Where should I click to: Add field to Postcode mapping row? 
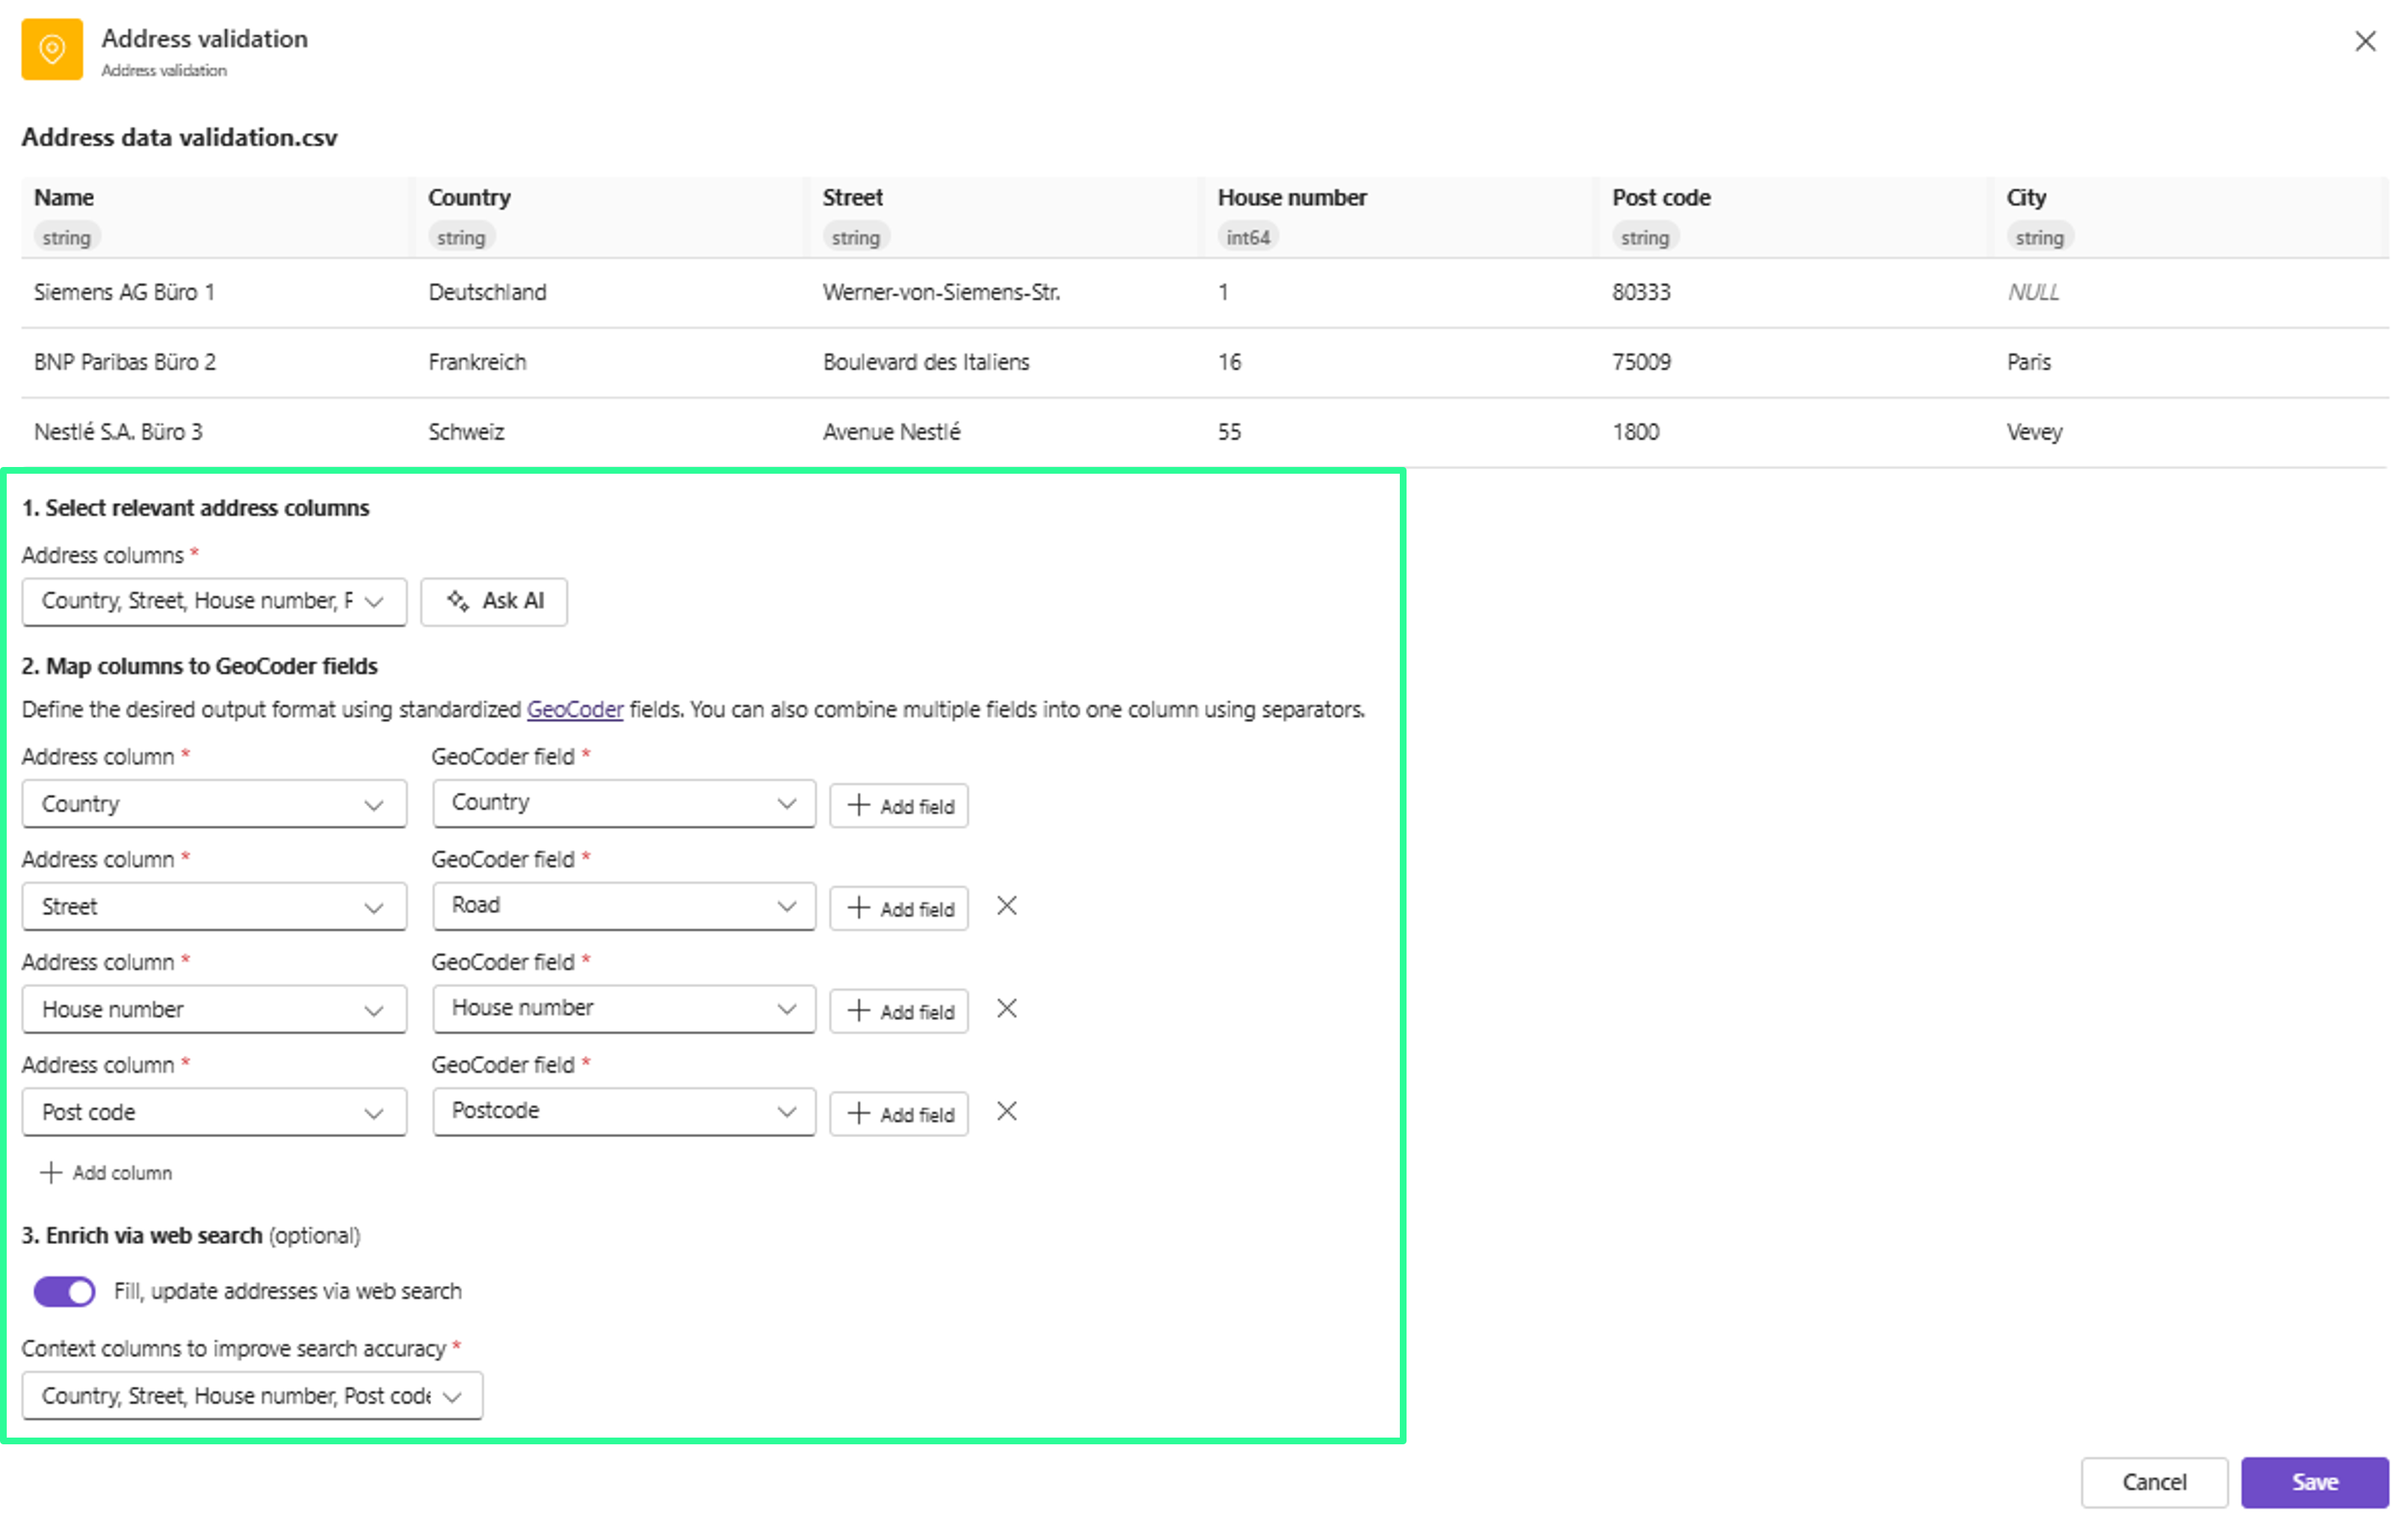pos(898,1113)
